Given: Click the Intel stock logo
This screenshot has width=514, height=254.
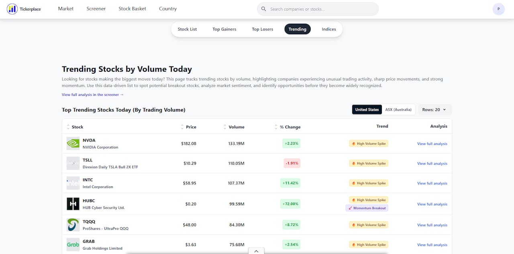Looking at the screenshot, I should [73, 183].
